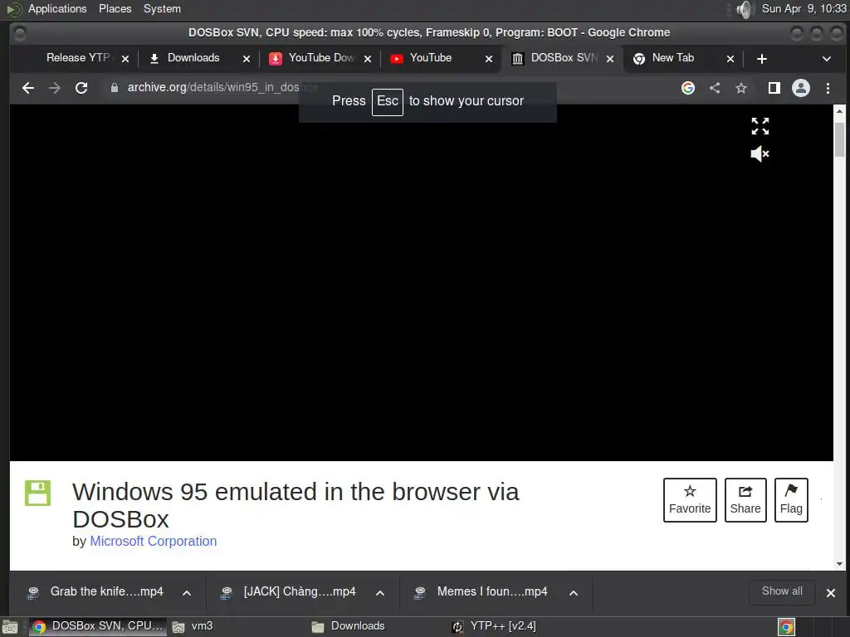Image resolution: width=850 pixels, height=637 pixels.
Task: Open the Google icon in address bar
Action: point(688,88)
